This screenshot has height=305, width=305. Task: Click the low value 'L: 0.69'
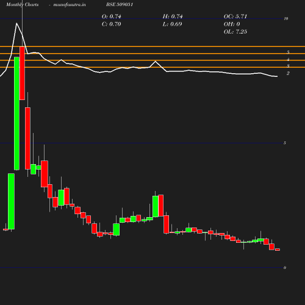(172, 24)
